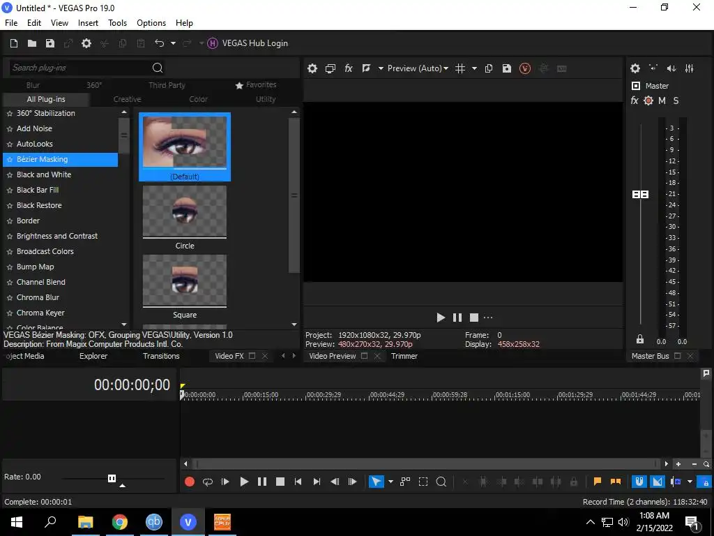The image size is (714, 536).
Task: Toggle Enable Snapping magnet icon
Action: click(639, 482)
